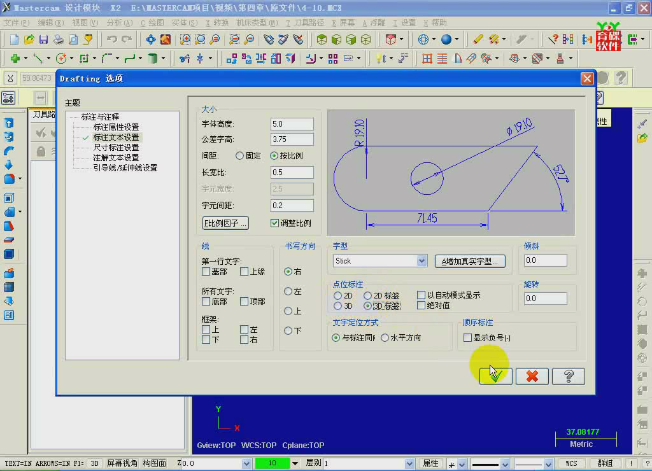Expand the Create line dropdown arrow

coord(48,59)
